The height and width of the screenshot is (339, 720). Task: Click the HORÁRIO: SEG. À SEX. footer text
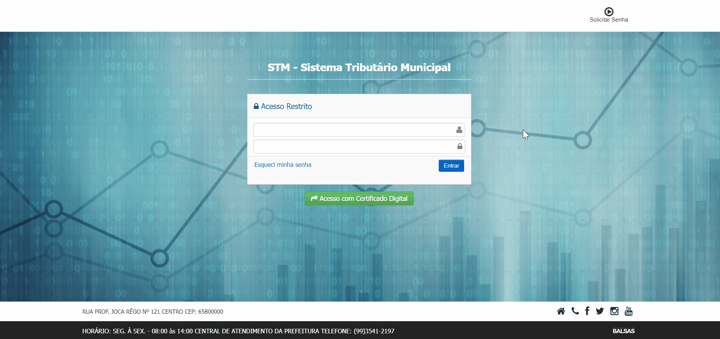click(x=238, y=331)
